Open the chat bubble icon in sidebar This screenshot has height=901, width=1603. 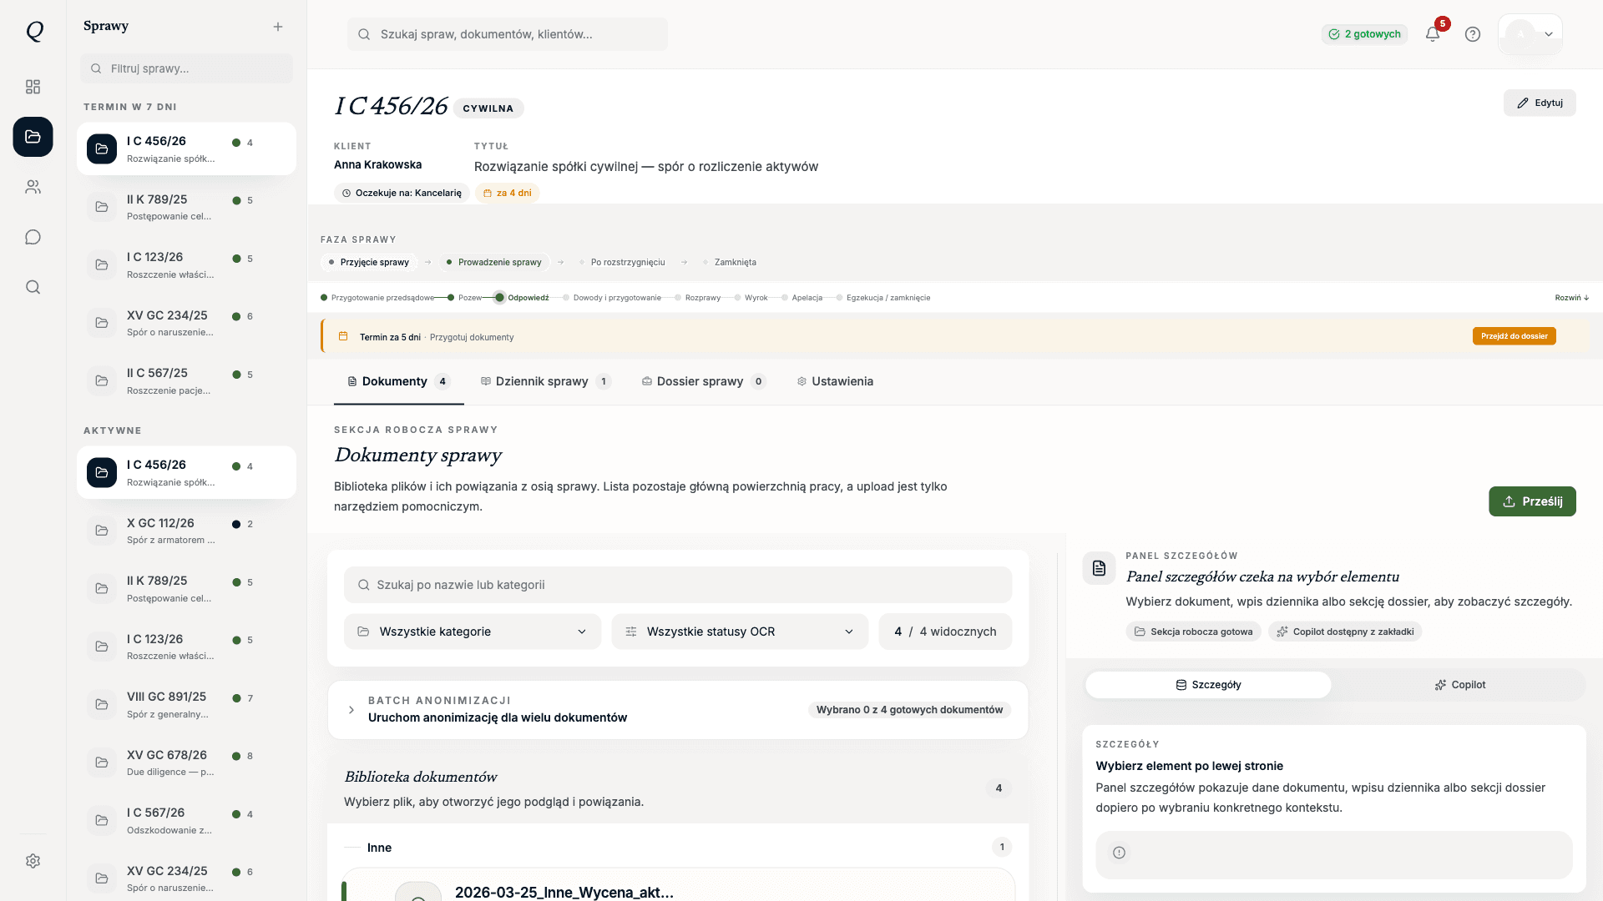coord(33,237)
